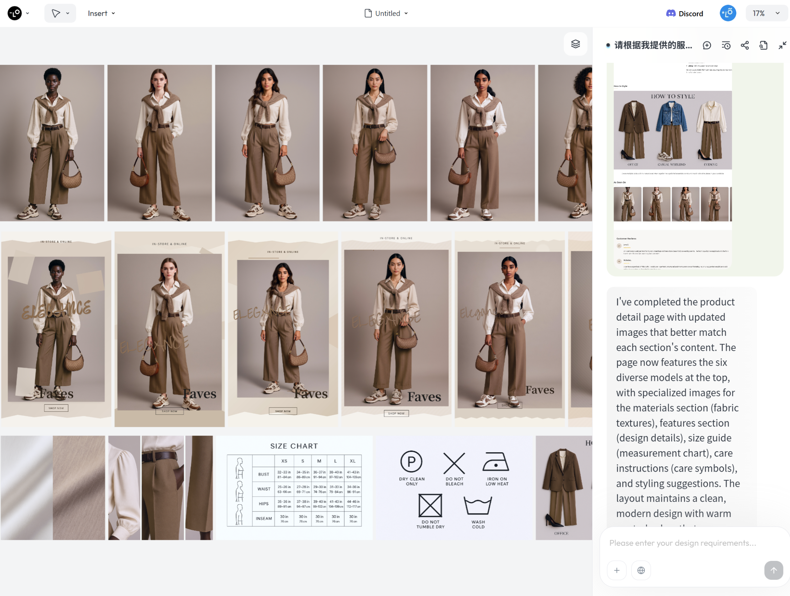Open the layers panel icon
The height and width of the screenshot is (596, 790).
(x=575, y=44)
